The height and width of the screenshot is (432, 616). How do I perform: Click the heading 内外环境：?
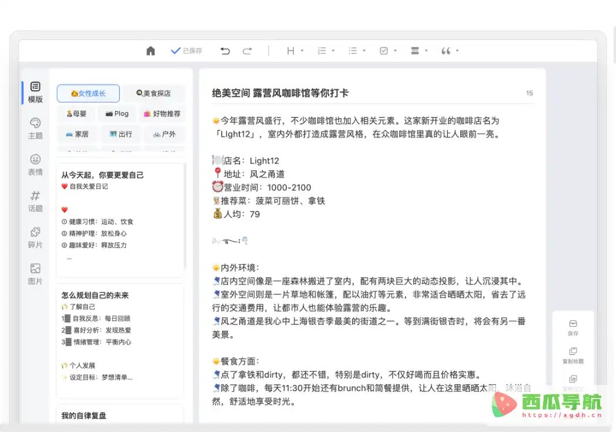pyautogui.click(x=236, y=268)
